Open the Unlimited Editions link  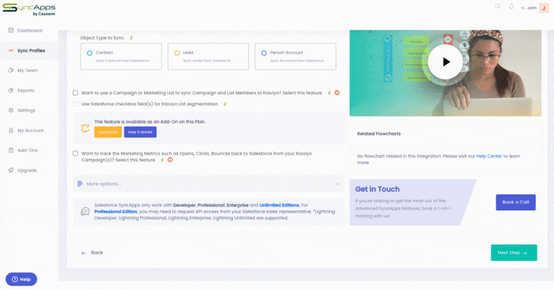[279, 205]
